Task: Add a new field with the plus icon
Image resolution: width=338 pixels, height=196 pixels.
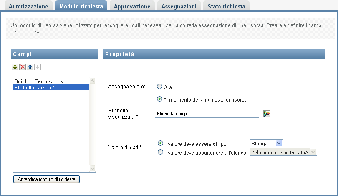Action: pyautogui.click(x=15, y=67)
